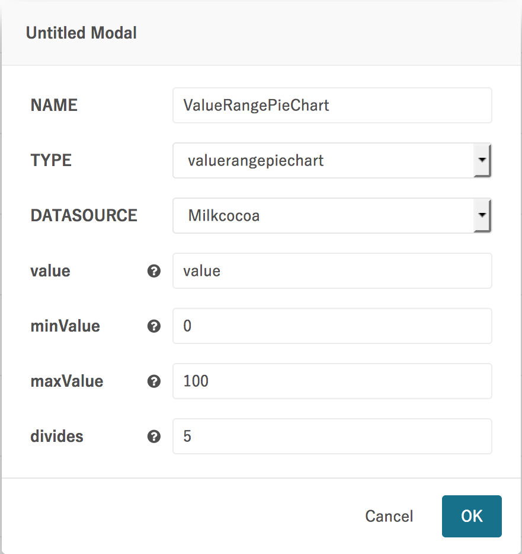Click the DATASOURCE field label

pos(84,215)
